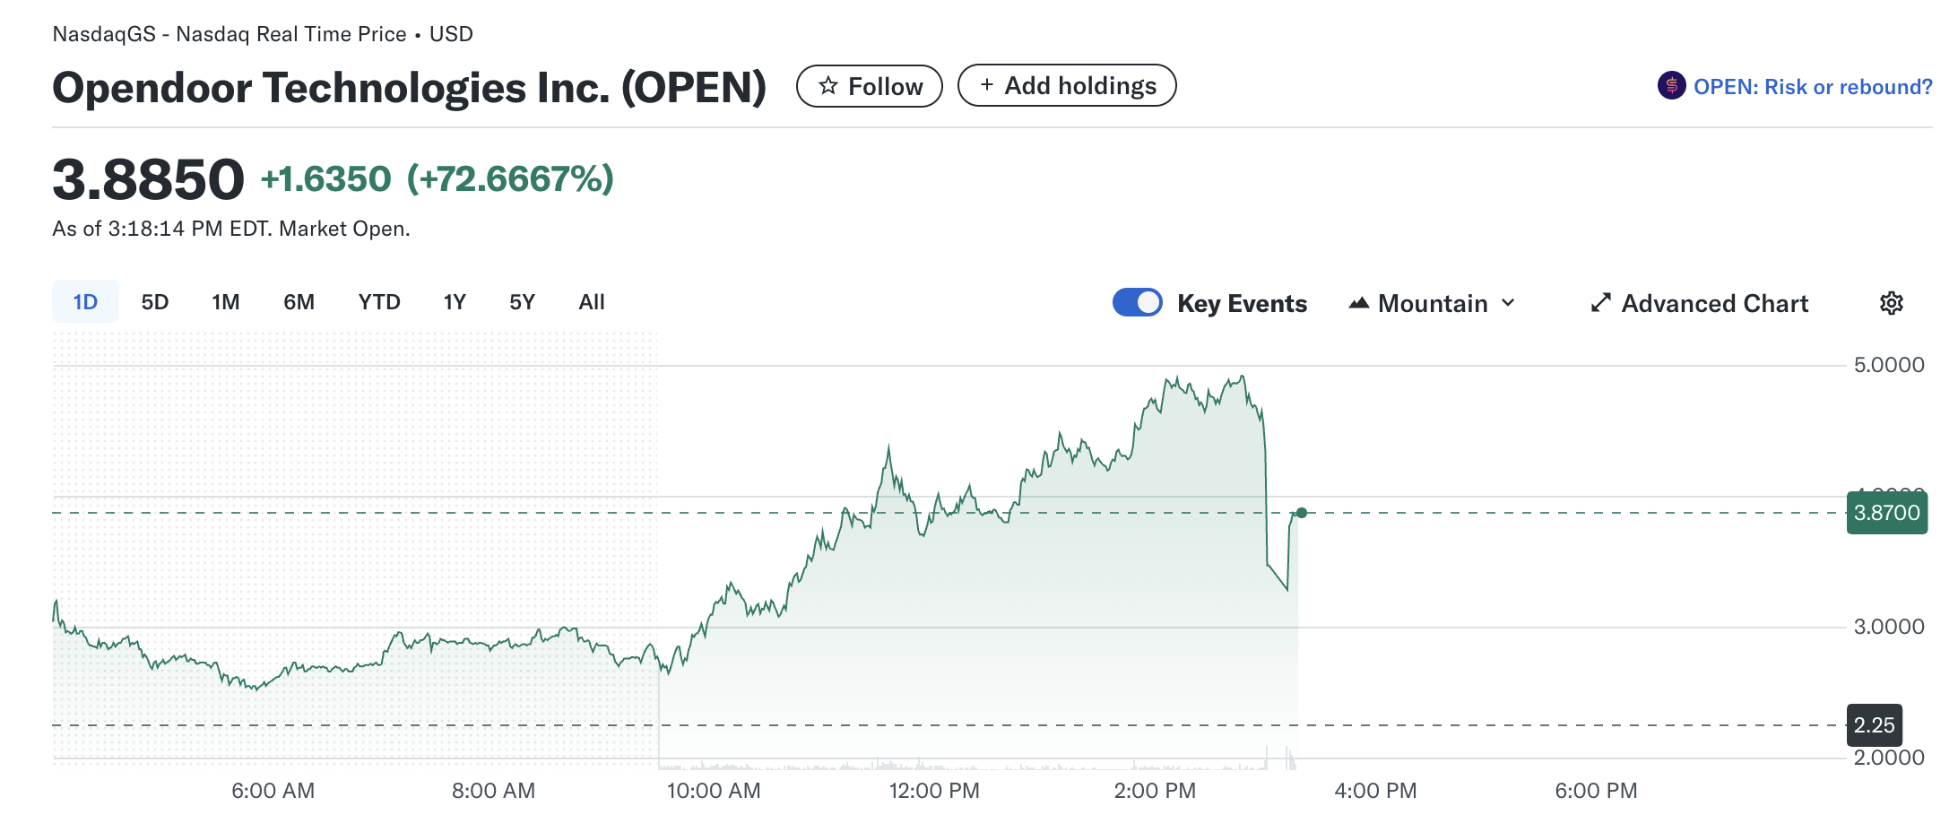This screenshot has height=832, width=1958.
Task: Show the All time range
Action: click(x=592, y=302)
